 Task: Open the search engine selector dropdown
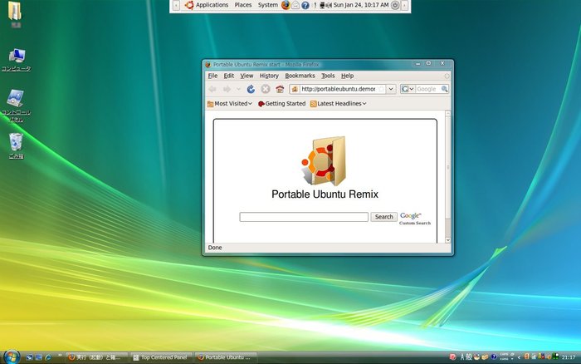(x=408, y=89)
